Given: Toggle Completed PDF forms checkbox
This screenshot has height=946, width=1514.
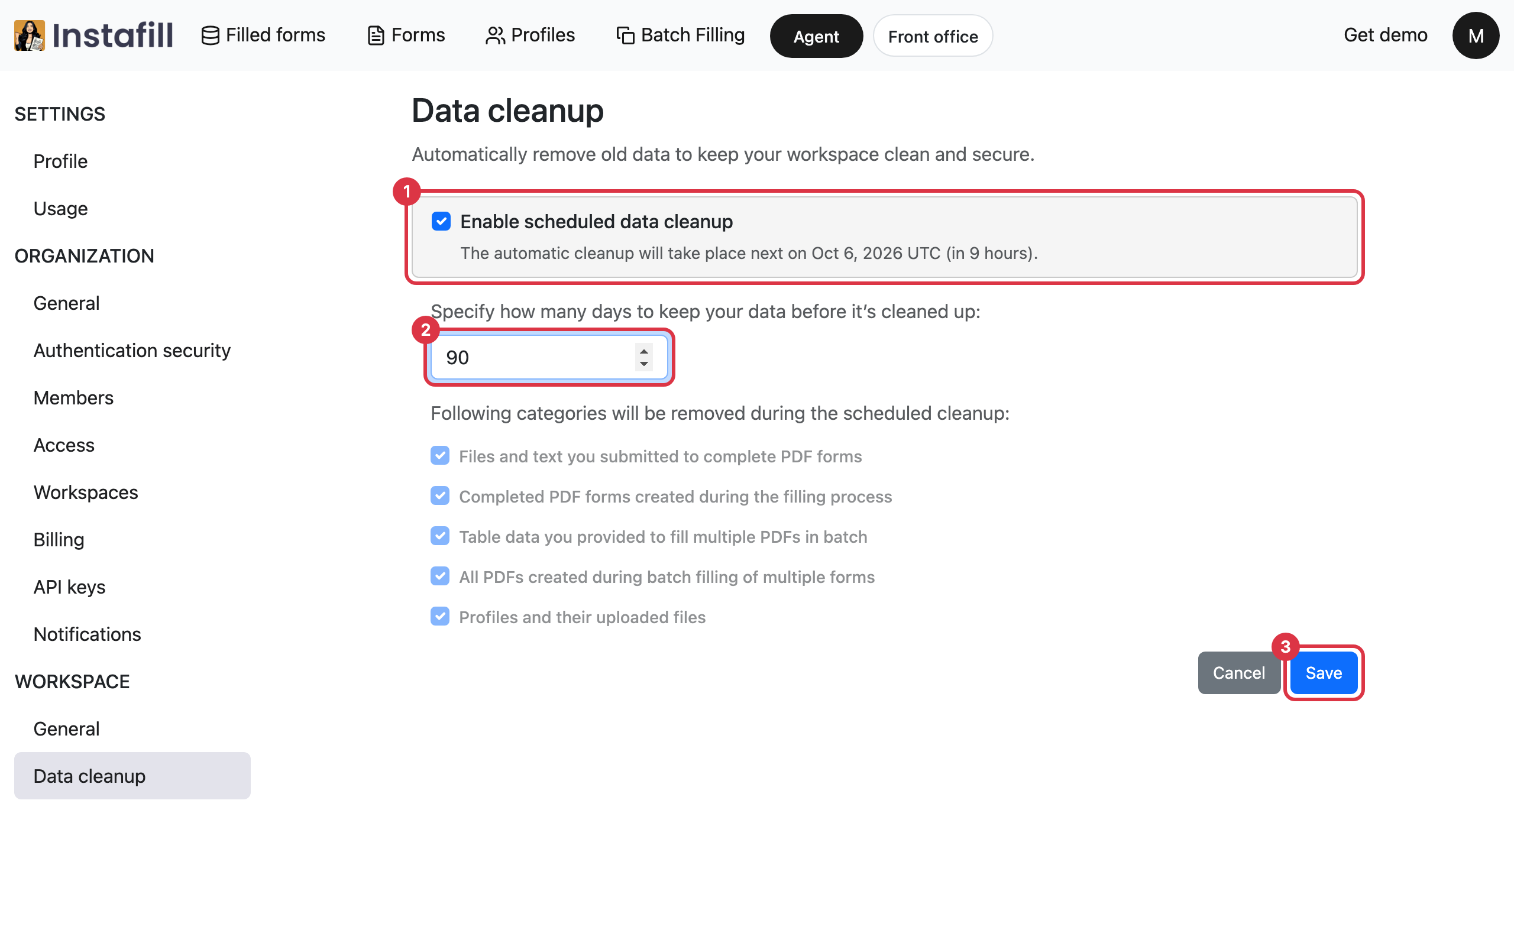Looking at the screenshot, I should pos(440,495).
